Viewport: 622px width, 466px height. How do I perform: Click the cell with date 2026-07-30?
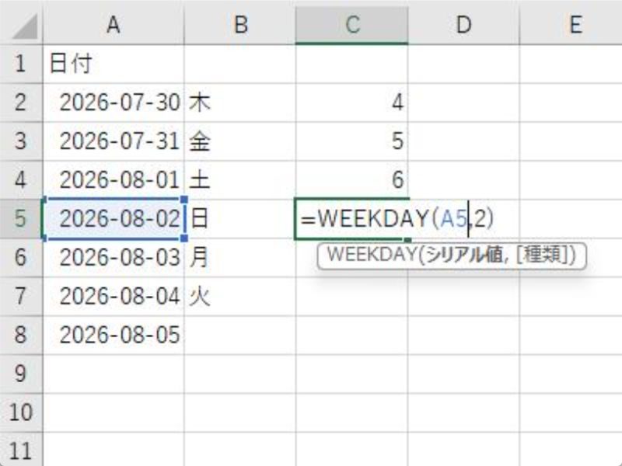click(114, 103)
